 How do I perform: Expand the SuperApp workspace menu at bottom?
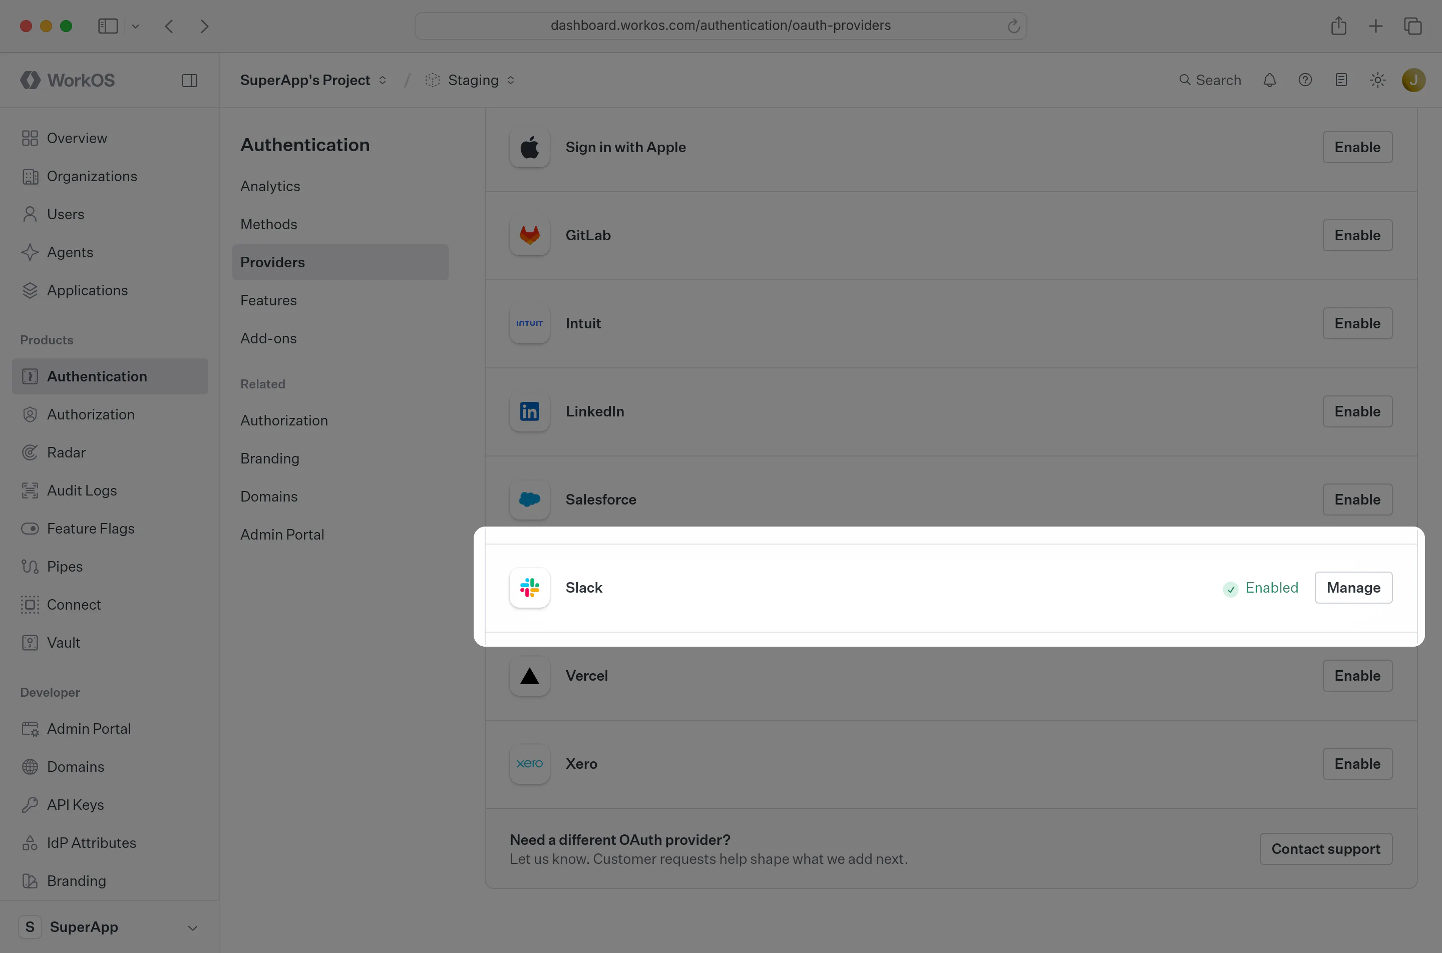coord(110,927)
